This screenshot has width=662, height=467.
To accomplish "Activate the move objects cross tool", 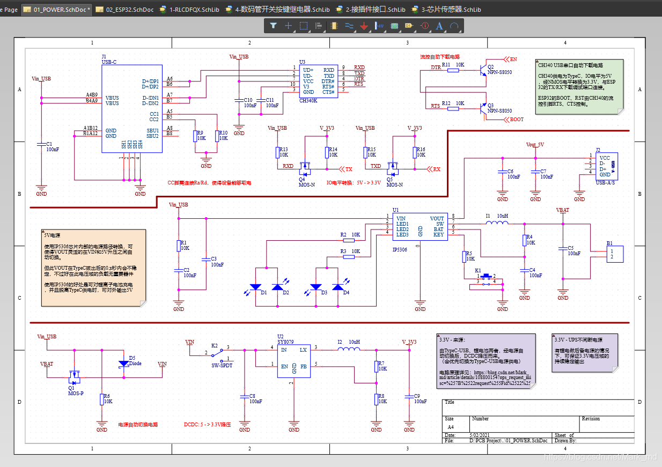I will (288, 26).
